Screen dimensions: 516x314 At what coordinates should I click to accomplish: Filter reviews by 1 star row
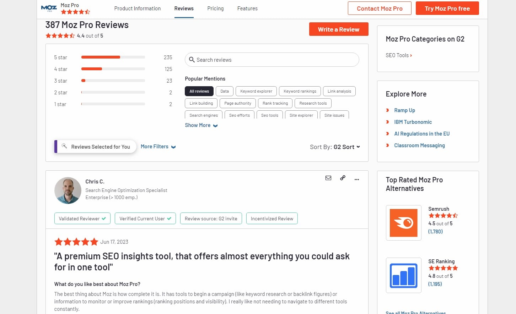coord(113,104)
